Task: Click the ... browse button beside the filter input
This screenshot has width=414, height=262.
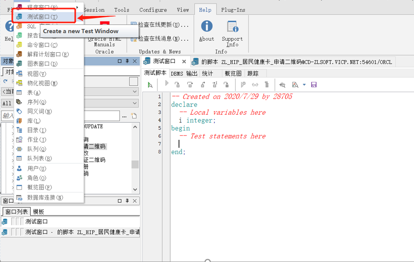Action: (124, 116)
